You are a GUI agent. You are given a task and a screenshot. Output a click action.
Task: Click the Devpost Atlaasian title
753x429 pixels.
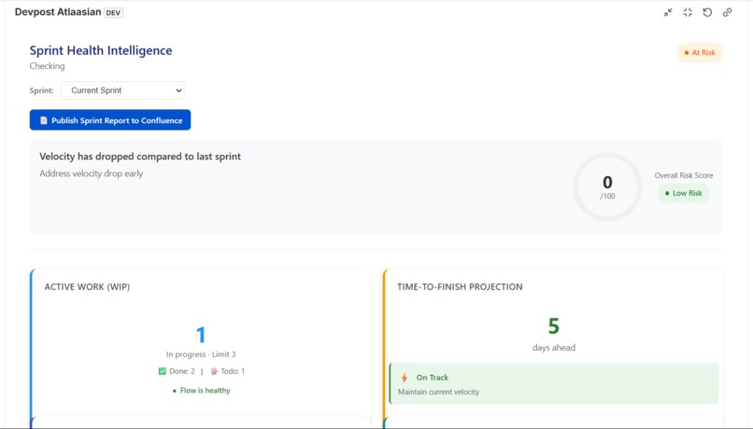tap(58, 12)
